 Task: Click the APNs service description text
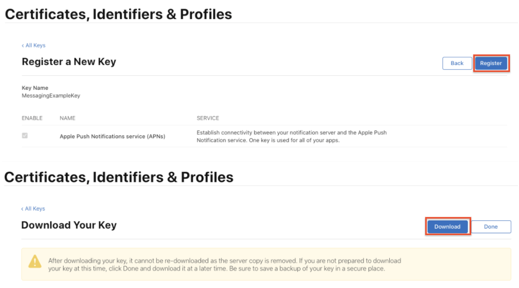pyautogui.click(x=292, y=136)
